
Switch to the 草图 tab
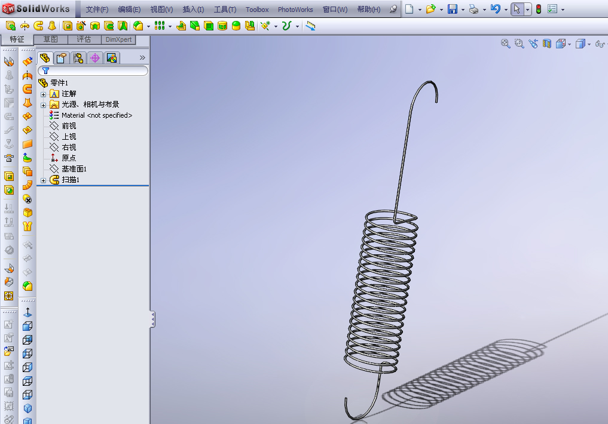point(50,39)
